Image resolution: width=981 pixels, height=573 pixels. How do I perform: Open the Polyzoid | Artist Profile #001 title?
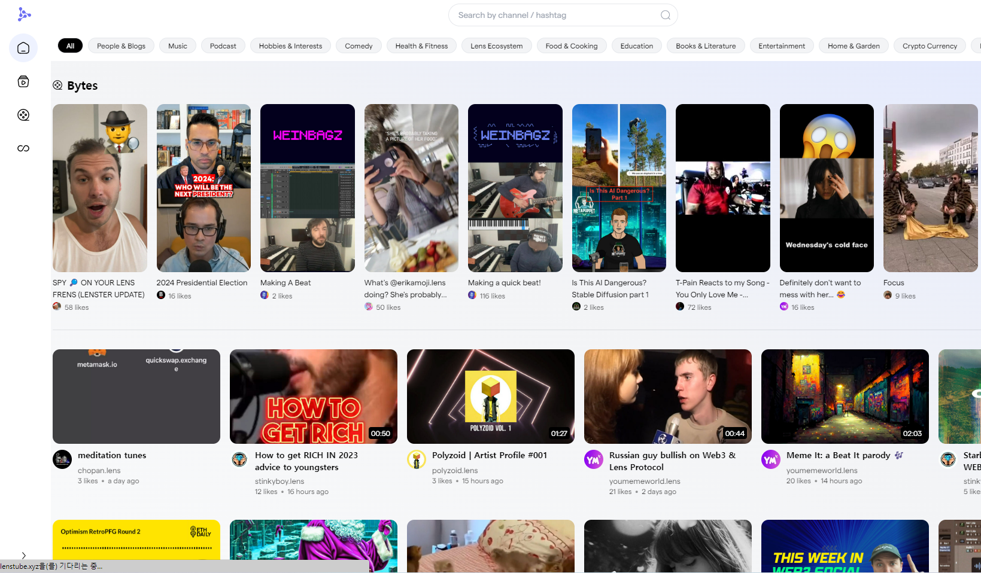pos(490,455)
